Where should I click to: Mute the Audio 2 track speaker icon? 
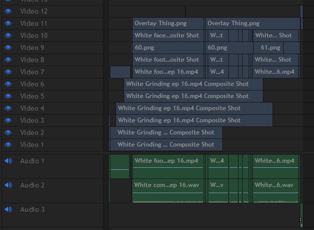pyautogui.click(x=9, y=185)
